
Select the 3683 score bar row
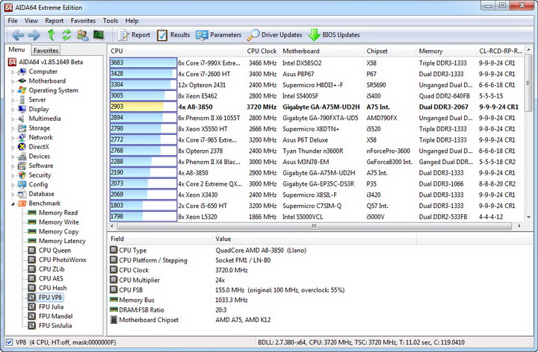143,63
